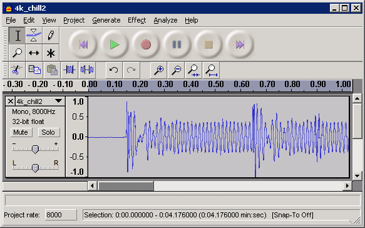
Task: Open the Effect menu
Action: point(136,20)
